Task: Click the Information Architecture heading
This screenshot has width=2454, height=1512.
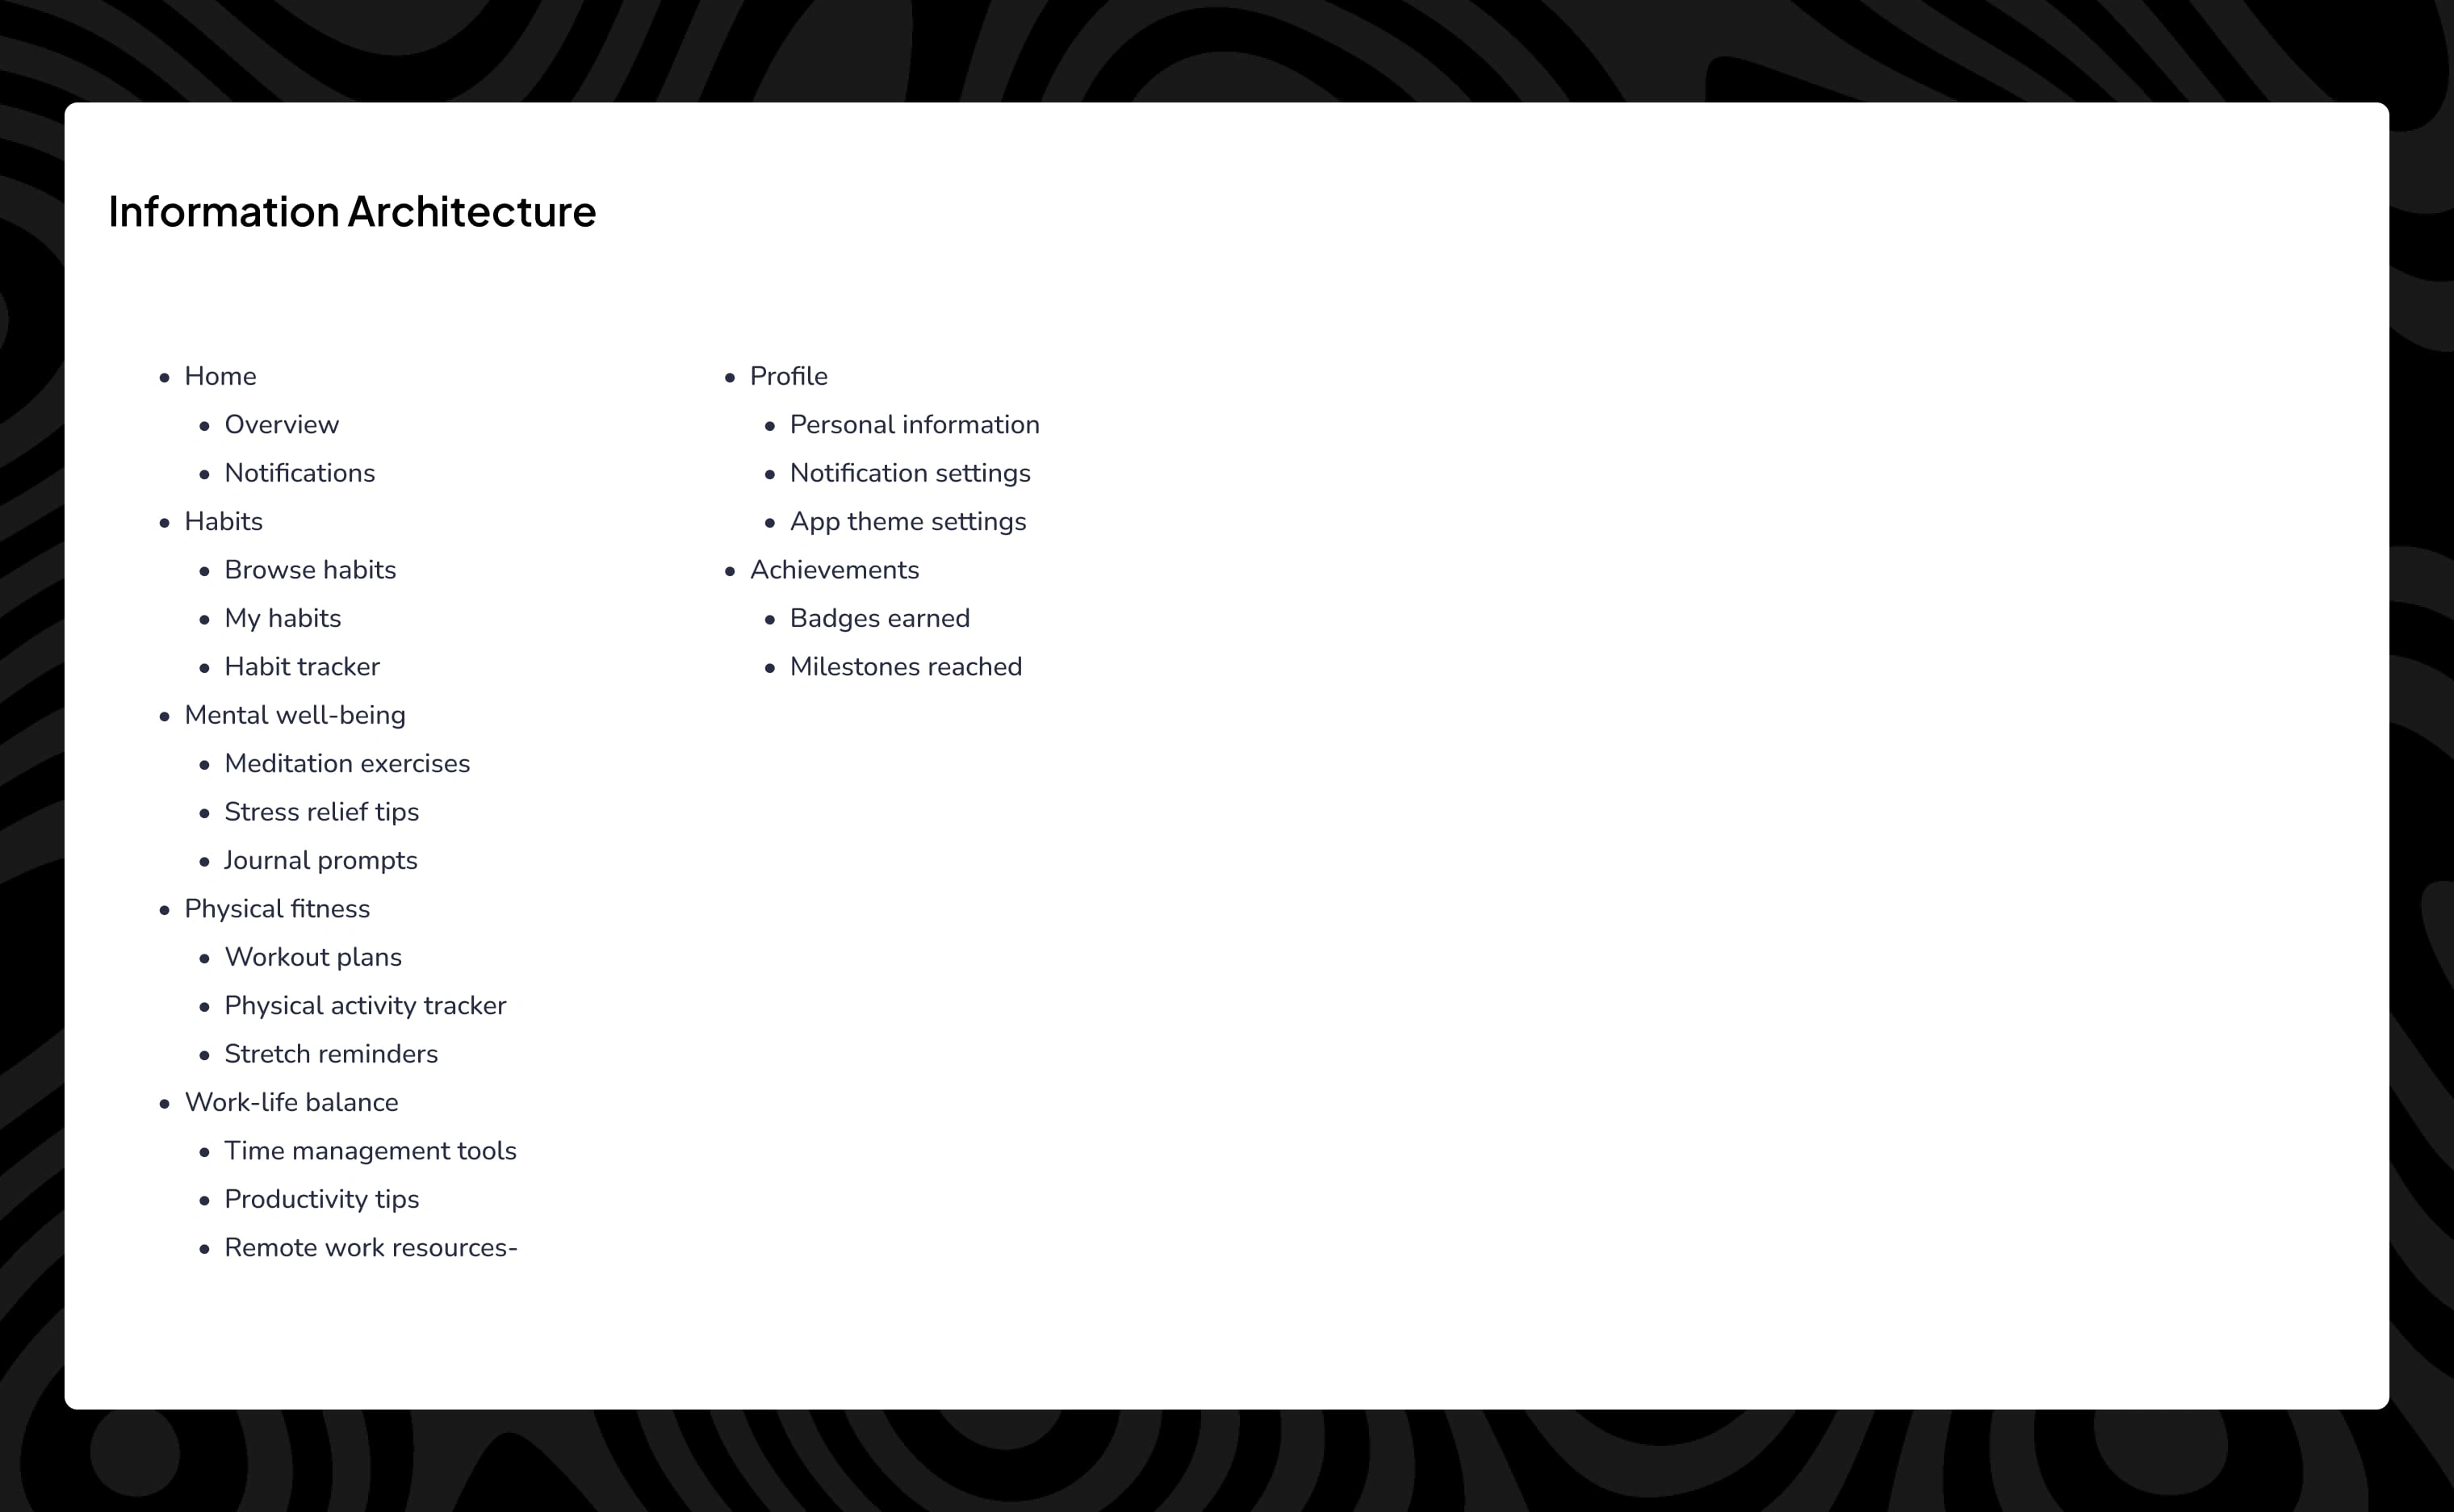Action: click(350, 214)
